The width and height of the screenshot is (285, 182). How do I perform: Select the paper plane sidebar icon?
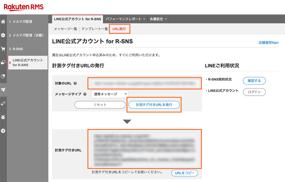coord(3,90)
